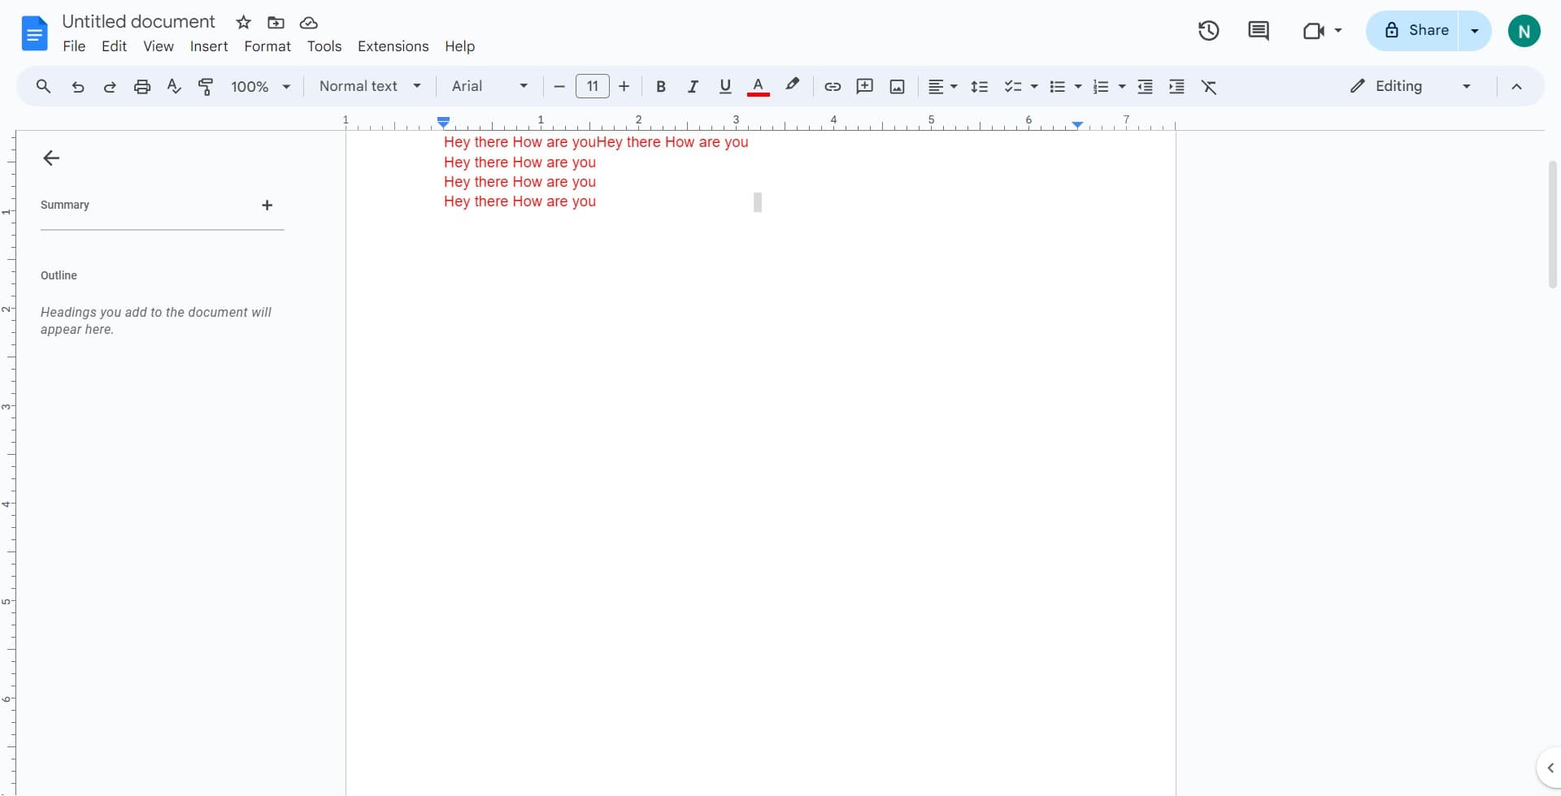Show all comments

(1258, 30)
